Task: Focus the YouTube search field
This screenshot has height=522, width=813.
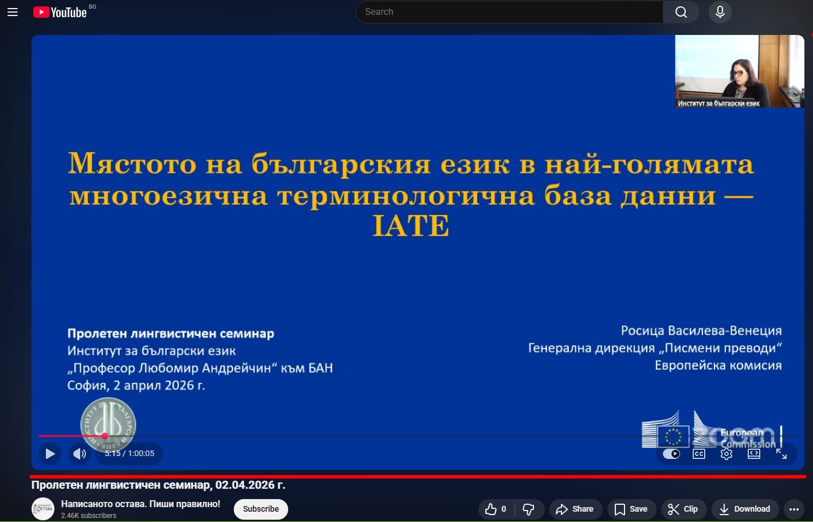Action: click(x=509, y=12)
